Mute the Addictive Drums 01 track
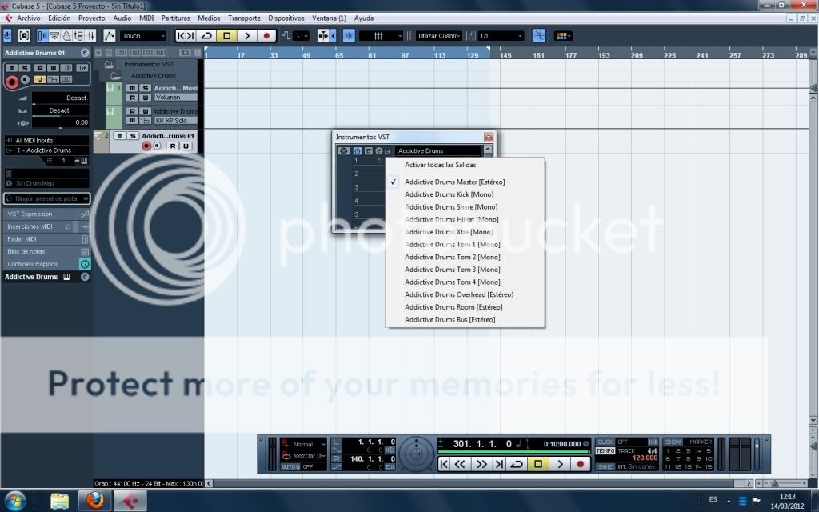Screen dimensions: 819x512 click(x=120, y=136)
